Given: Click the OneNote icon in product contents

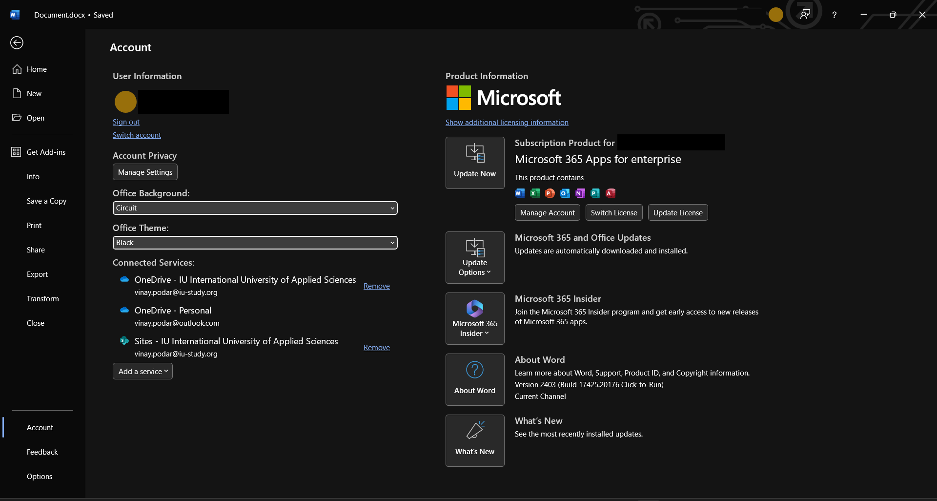Looking at the screenshot, I should tap(580, 193).
